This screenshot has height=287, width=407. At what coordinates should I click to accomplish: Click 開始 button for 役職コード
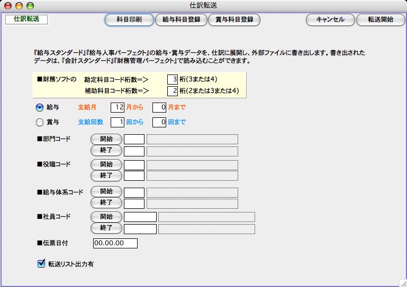pos(106,164)
